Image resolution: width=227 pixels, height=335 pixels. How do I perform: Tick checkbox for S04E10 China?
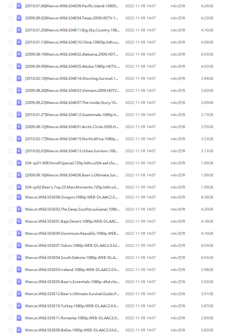pos(11,42)
